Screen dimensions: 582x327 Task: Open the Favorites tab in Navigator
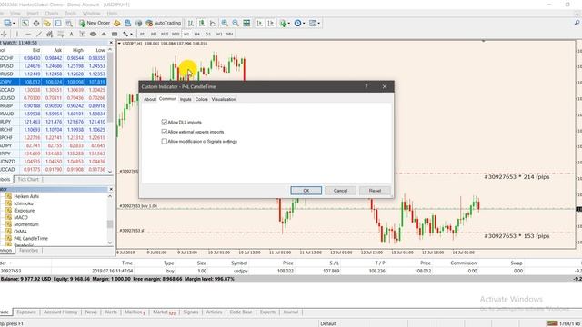pos(28,251)
